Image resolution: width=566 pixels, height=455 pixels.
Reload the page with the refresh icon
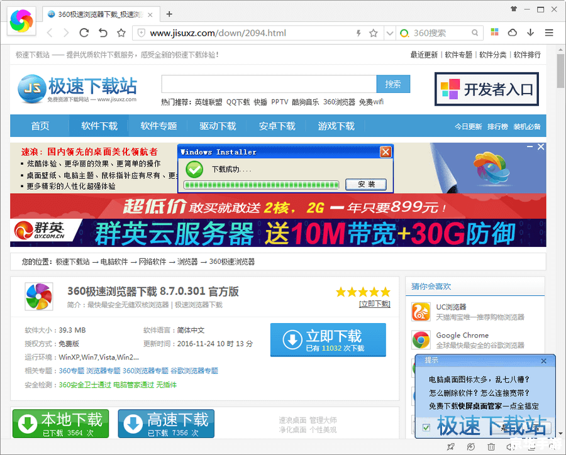point(84,33)
